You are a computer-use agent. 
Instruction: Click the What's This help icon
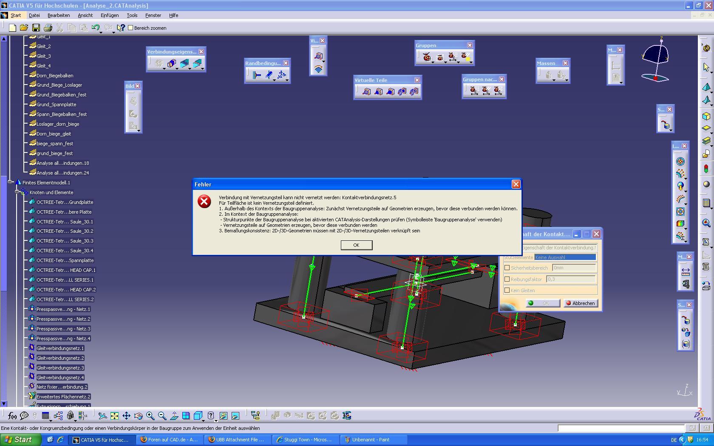[121, 28]
